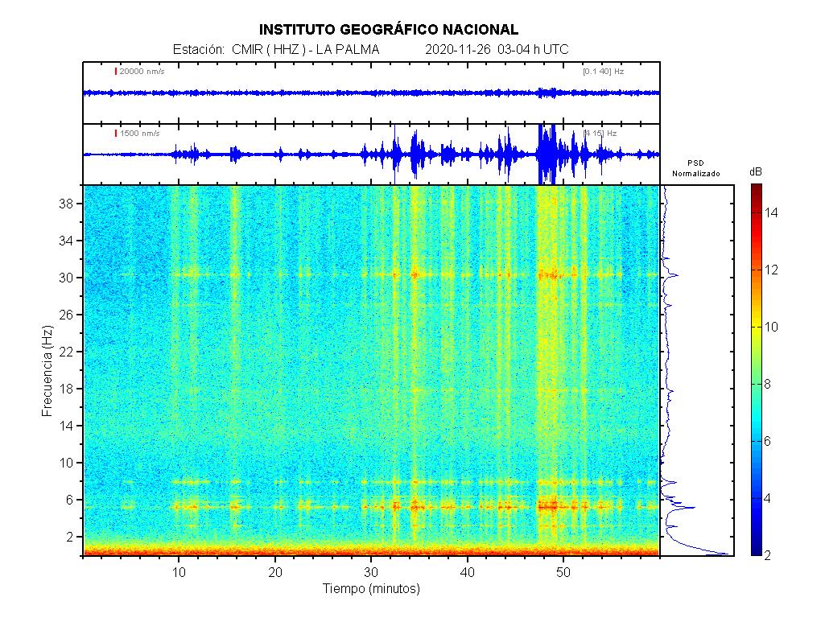Click the 38 Hz tick on frequency axis

pyautogui.click(x=68, y=204)
